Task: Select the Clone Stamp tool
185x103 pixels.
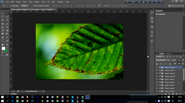Action: [2, 27]
